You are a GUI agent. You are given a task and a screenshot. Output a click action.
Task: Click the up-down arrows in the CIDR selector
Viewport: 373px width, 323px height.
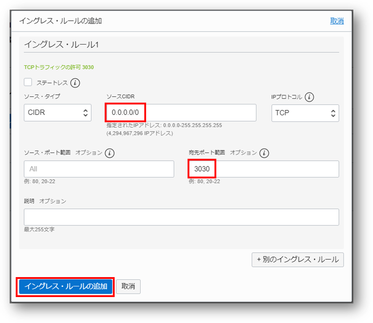point(85,113)
